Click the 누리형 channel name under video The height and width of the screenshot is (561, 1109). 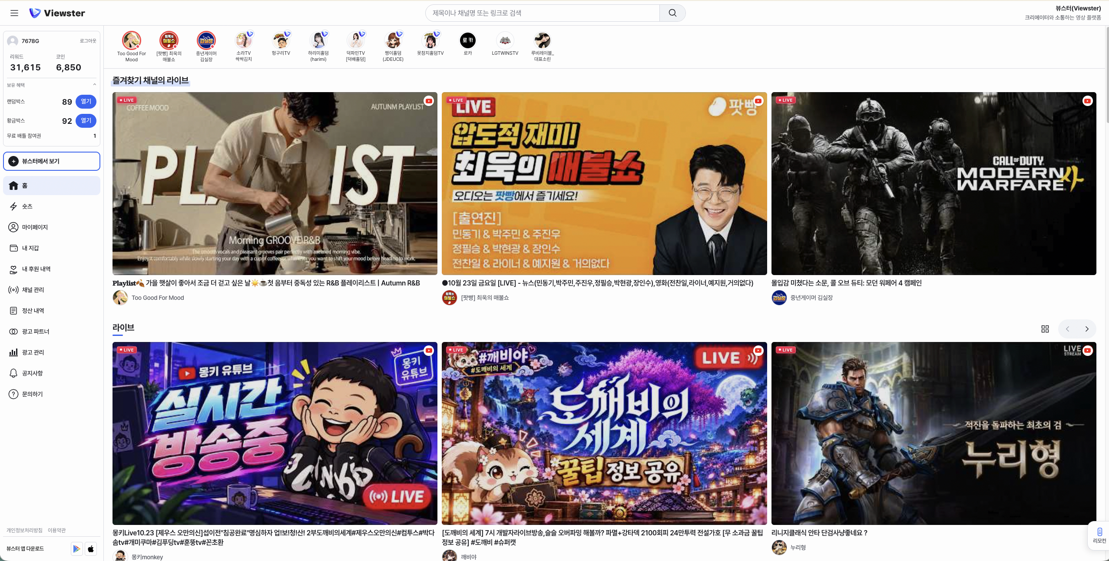(x=798, y=548)
